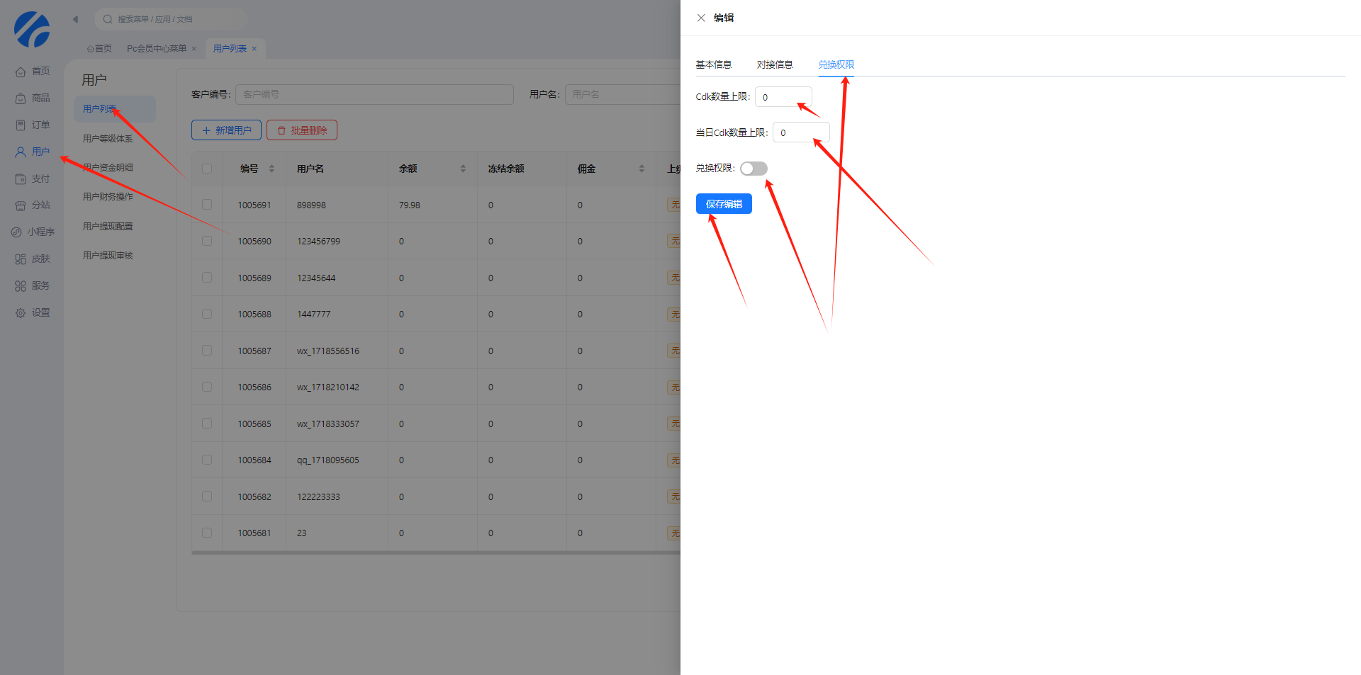This screenshot has height=675, width=1361.
Task: Click the 保存编辑 button
Action: 724,204
